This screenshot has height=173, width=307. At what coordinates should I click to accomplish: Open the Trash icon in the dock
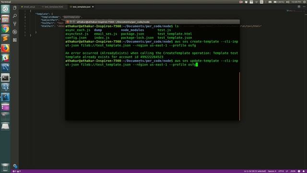pyautogui.click(x=5, y=167)
